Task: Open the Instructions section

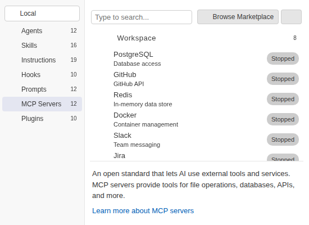Action: coord(42,60)
